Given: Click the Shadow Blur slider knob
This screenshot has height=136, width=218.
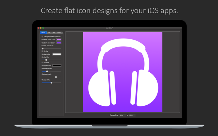Looking at the screenshot, I should 52,83.
